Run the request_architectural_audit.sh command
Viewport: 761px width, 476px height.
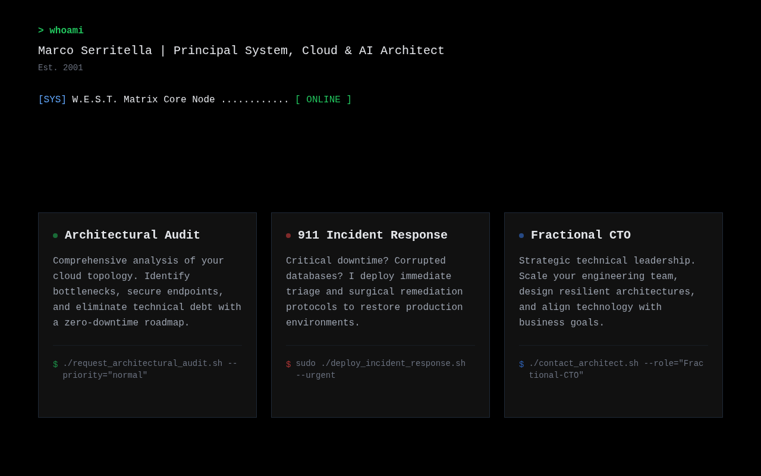tap(150, 369)
